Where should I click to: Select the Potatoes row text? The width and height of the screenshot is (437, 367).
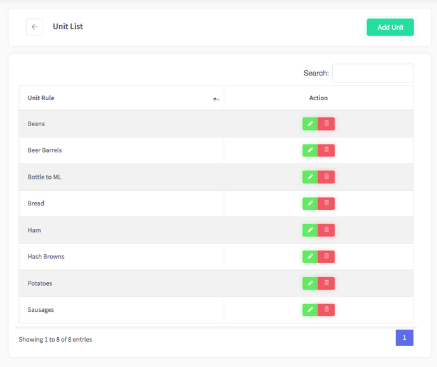(x=40, y=283)
